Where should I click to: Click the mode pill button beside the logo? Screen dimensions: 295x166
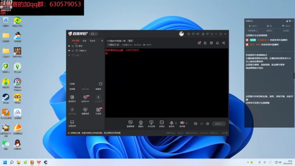(x=94, y=34)
